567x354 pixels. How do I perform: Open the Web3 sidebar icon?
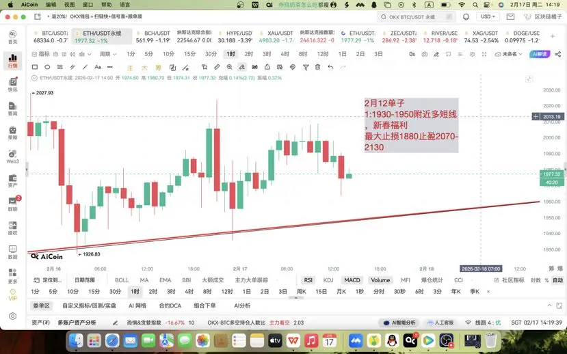(13, 156)
